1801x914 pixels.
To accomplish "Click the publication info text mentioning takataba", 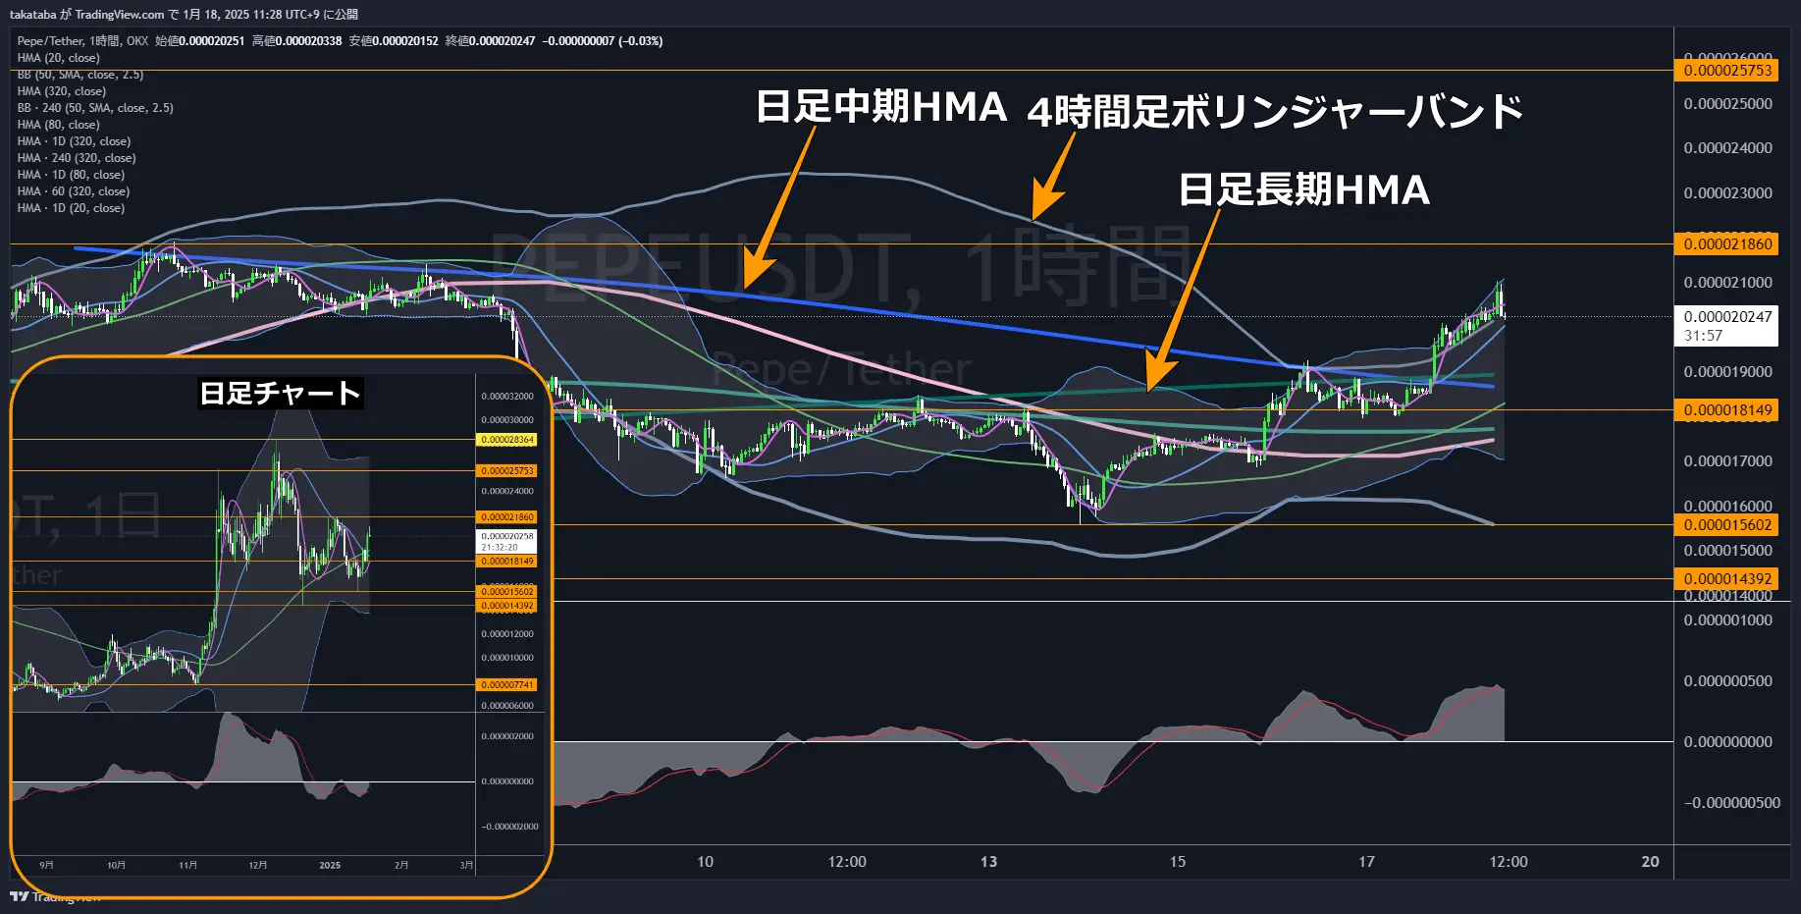I will (184, 14).
